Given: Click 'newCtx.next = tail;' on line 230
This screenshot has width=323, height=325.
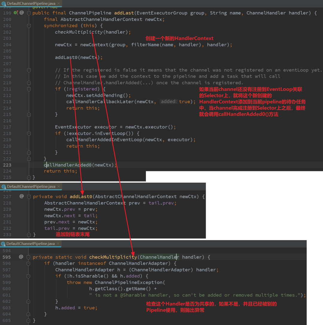Looking at the screenshot, I should pos(71,216).
